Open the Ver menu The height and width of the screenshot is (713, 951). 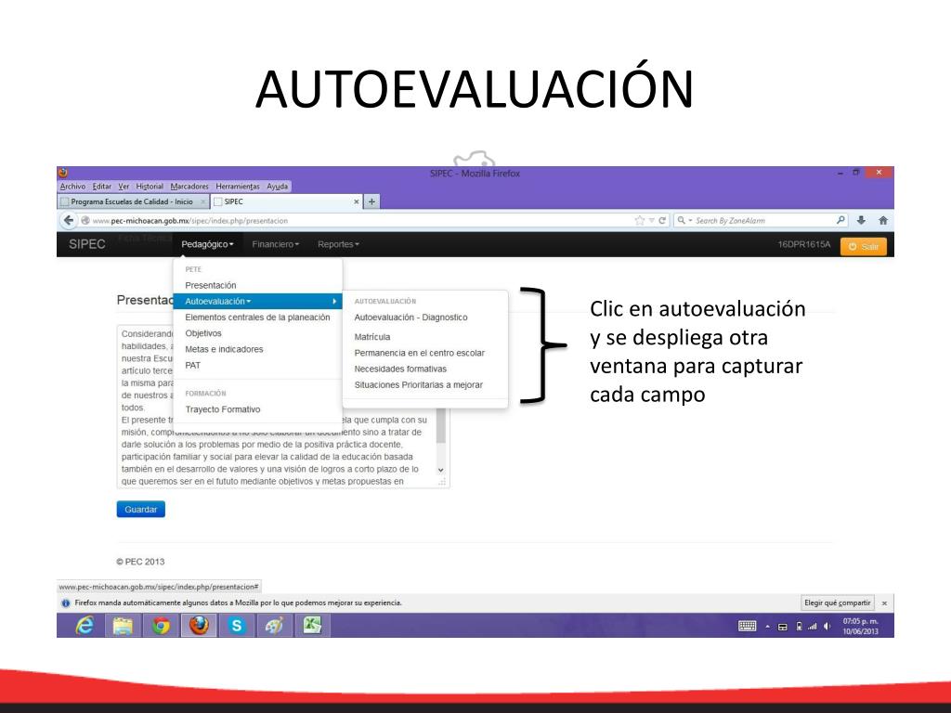pyautogui.click(x=124, y=186)
